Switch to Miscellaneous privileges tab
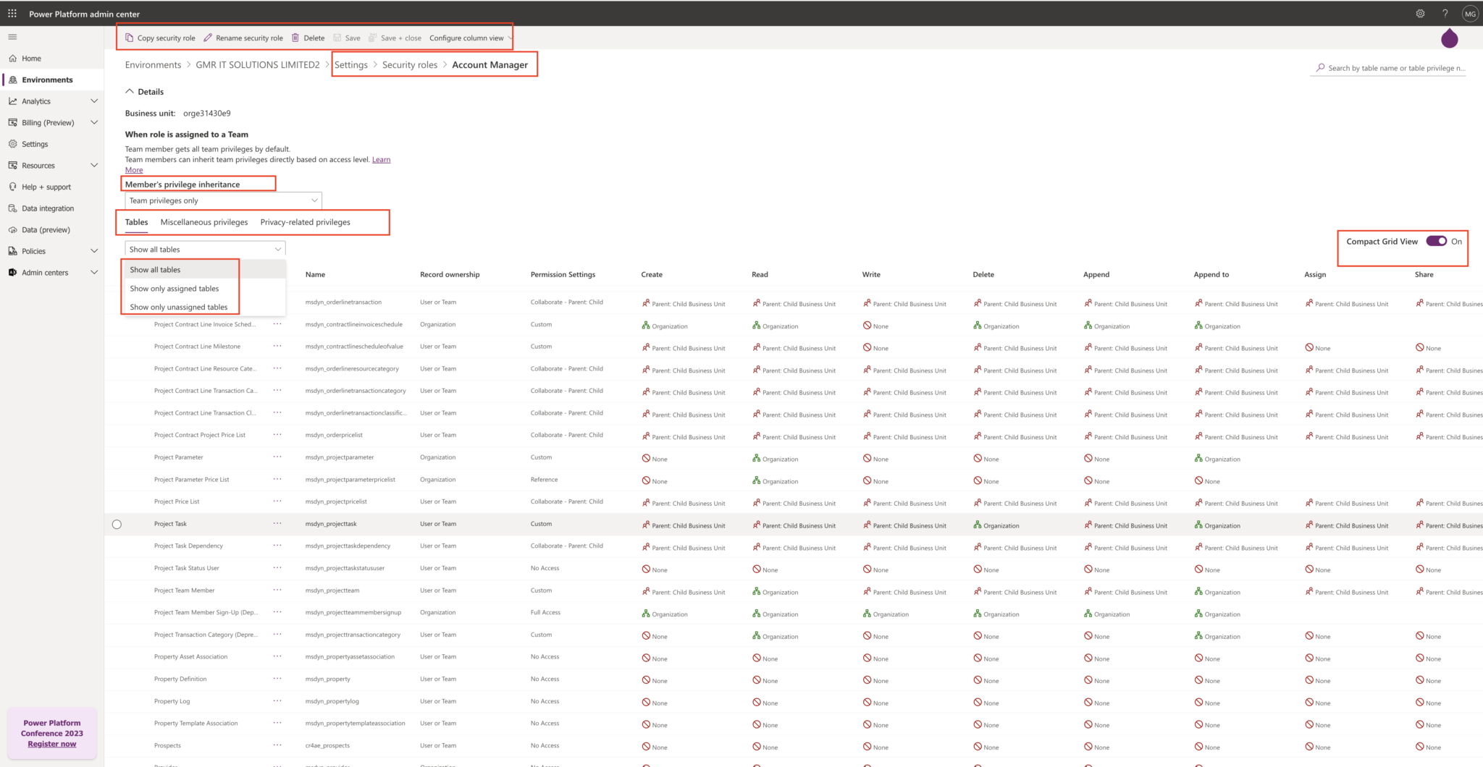The height and width of the screenshot is (767, 1483). coord(204,222)
